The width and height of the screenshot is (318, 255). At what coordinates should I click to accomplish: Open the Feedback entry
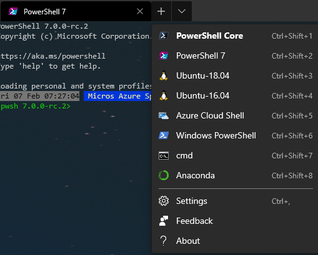click(x=236, y=221)
